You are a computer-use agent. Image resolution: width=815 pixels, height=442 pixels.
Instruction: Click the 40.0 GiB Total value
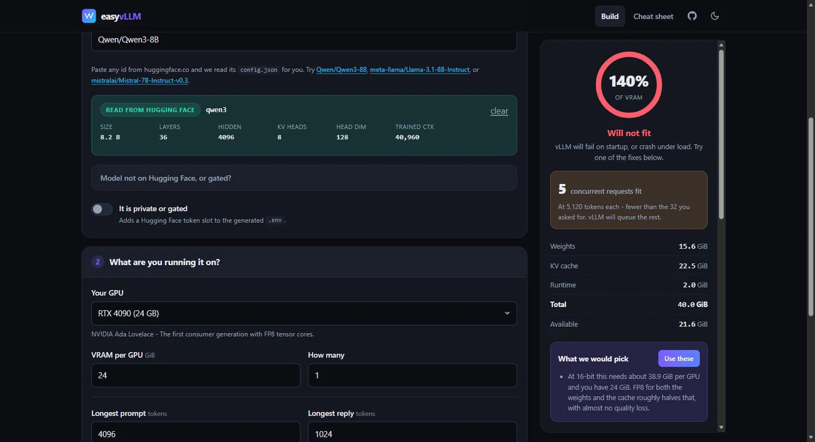click(x=692, y=304)
